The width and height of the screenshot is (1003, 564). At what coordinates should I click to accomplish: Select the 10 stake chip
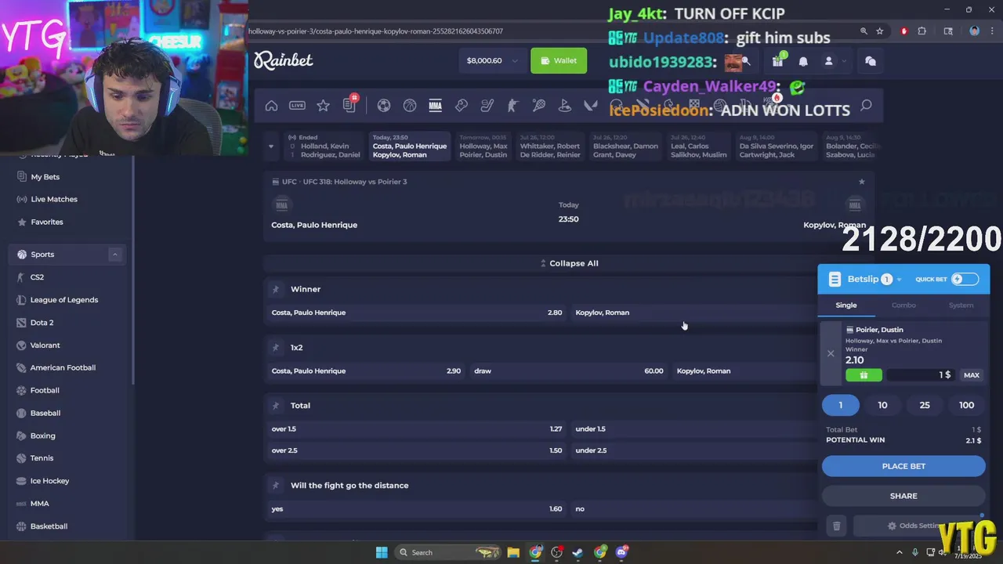coord(882,405)
